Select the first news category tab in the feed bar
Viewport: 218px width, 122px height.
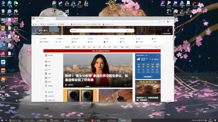pos(67,47)
